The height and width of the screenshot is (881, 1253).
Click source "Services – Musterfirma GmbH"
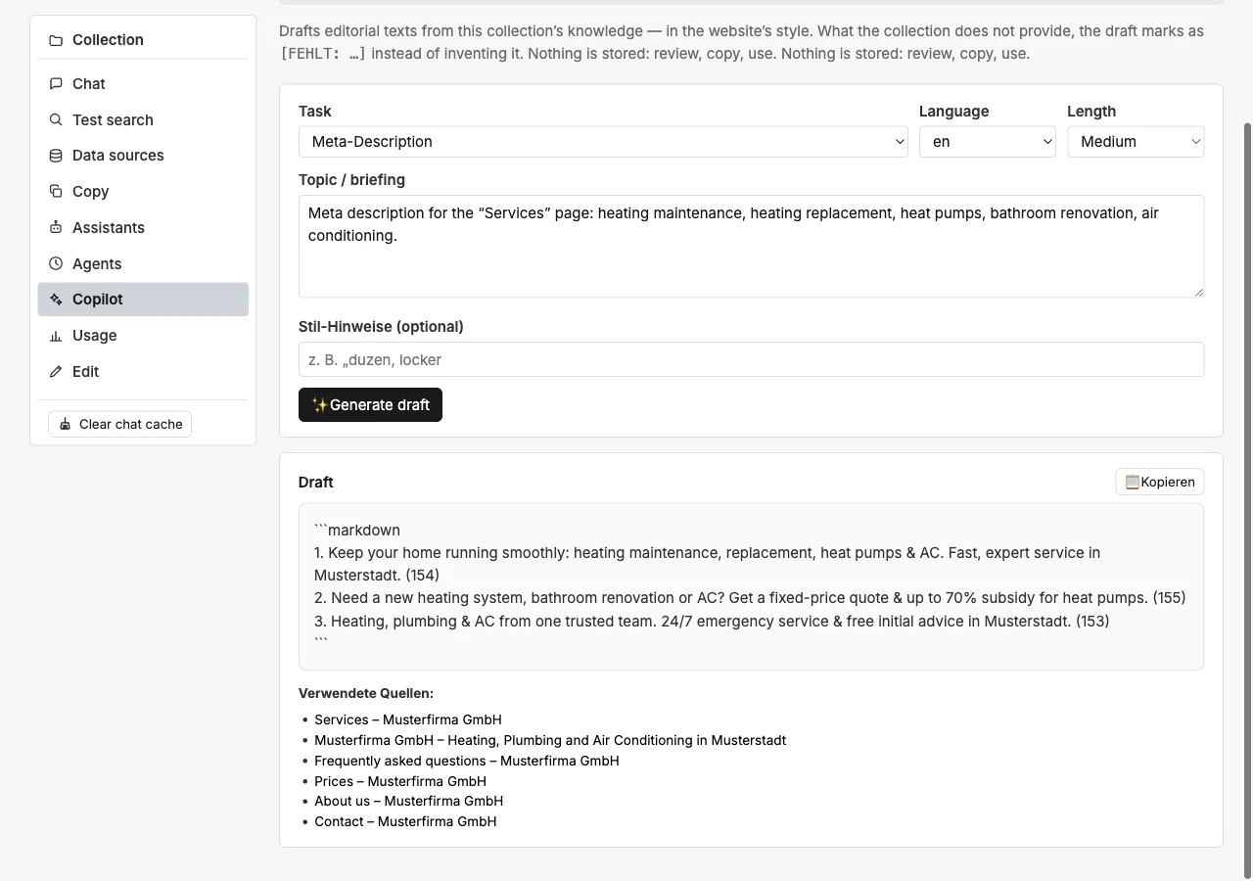pos(408,719)
